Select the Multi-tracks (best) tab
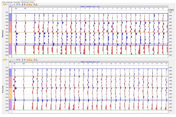This screenshot has width=176, height=117. tap(25, 2)
